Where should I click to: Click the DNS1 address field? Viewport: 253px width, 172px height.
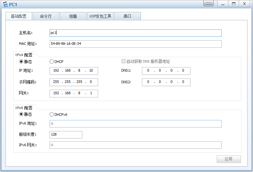[x=166, y=71]
